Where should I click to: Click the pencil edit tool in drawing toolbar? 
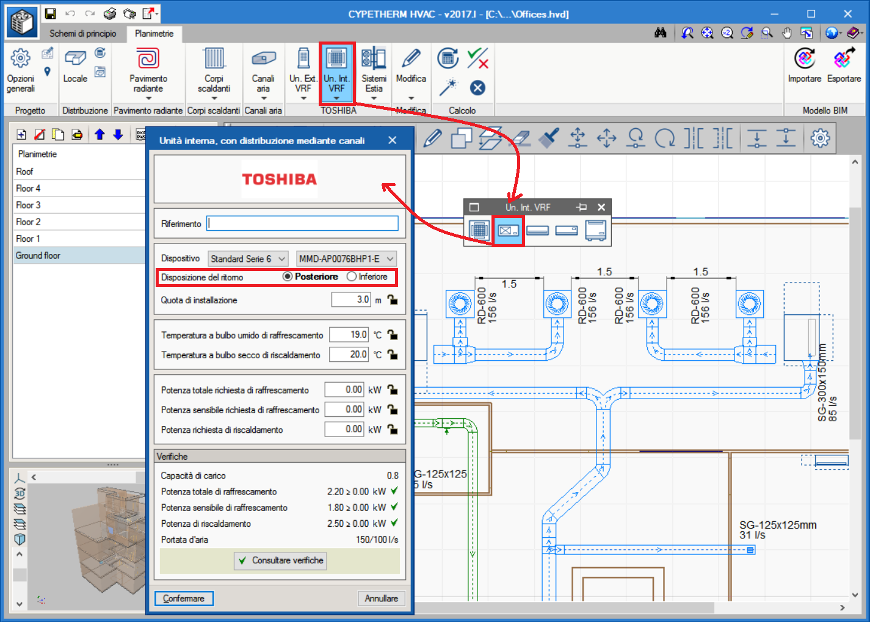click(x=432, y=139)
